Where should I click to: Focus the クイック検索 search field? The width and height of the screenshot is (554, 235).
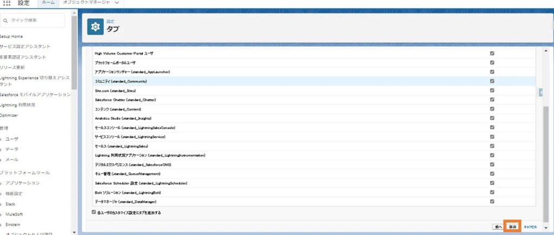tap(32, 20)
